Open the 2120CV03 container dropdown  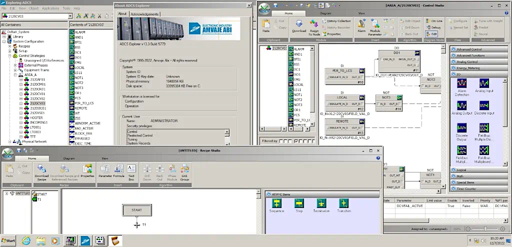pos(70,16)
